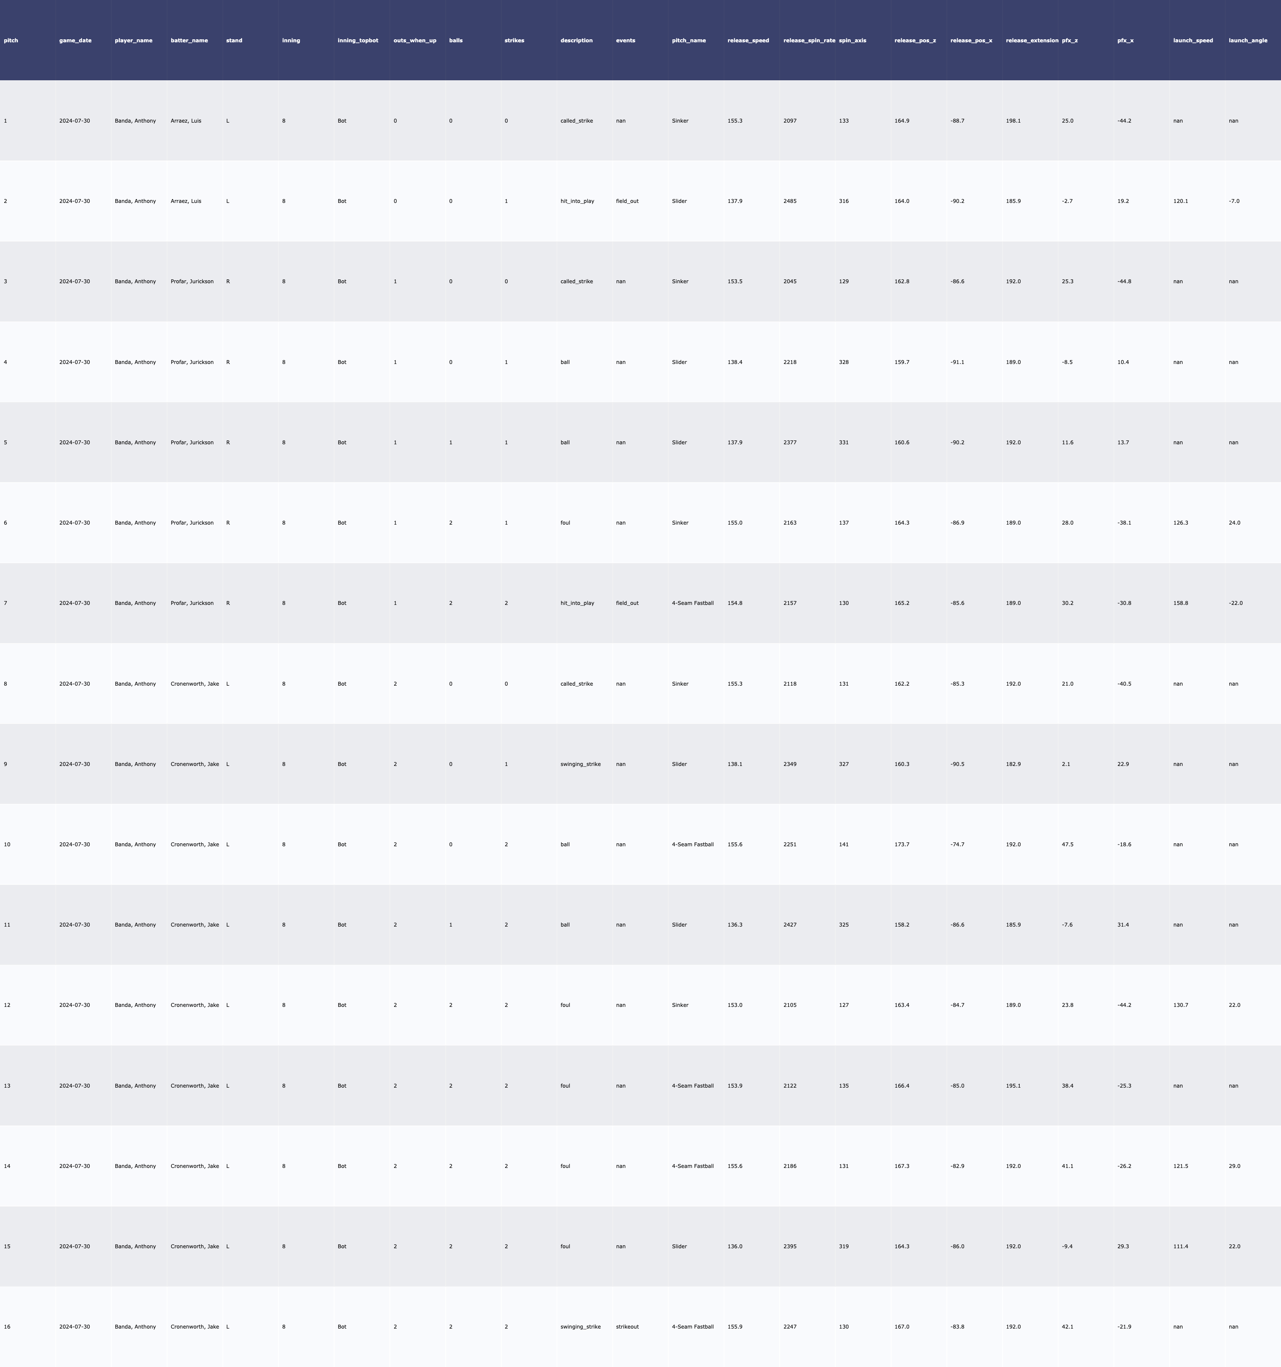1281x1367 pixels.
Task: Select the description column header
Action: (x=576, y=41)
